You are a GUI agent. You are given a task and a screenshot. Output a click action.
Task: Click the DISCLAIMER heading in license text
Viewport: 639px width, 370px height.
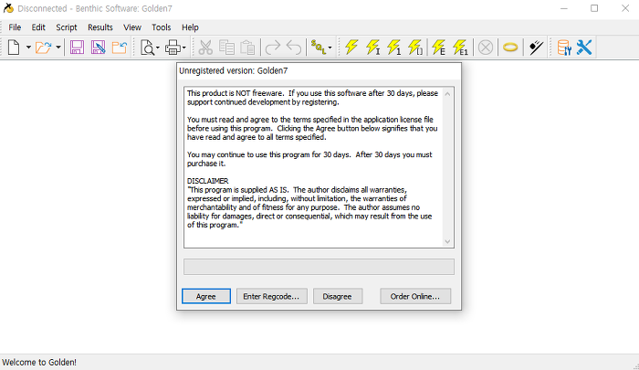coord(207,181)
